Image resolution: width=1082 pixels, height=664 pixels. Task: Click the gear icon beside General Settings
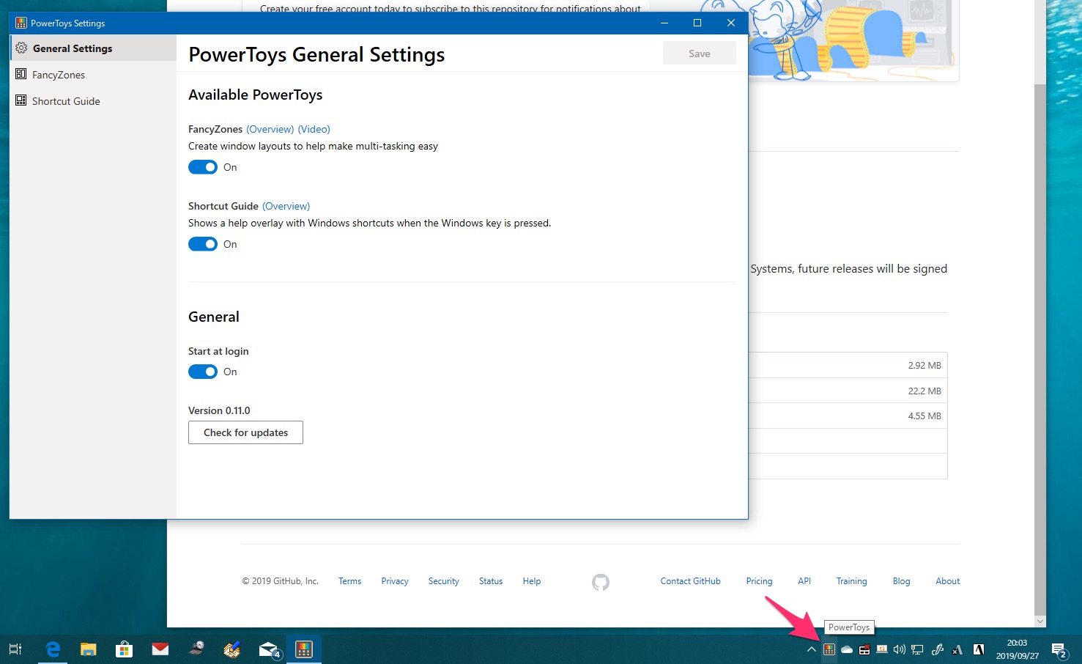click(21, 48)
